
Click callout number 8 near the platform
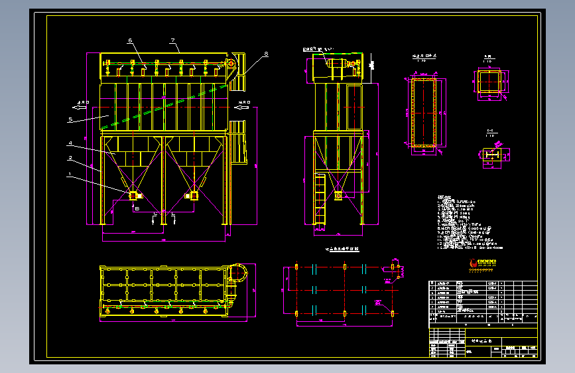[x=266, y=54]
